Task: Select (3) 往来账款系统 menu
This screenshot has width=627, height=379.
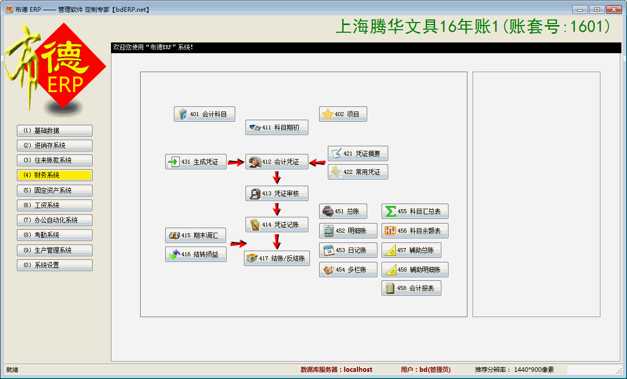Action: point(55,160)
